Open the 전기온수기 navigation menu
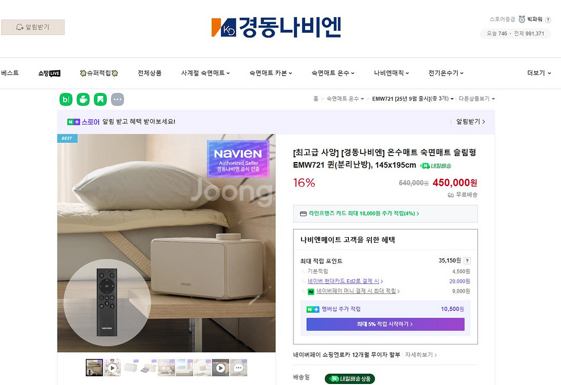Screen dimensions: 561x385 (445, 73)
